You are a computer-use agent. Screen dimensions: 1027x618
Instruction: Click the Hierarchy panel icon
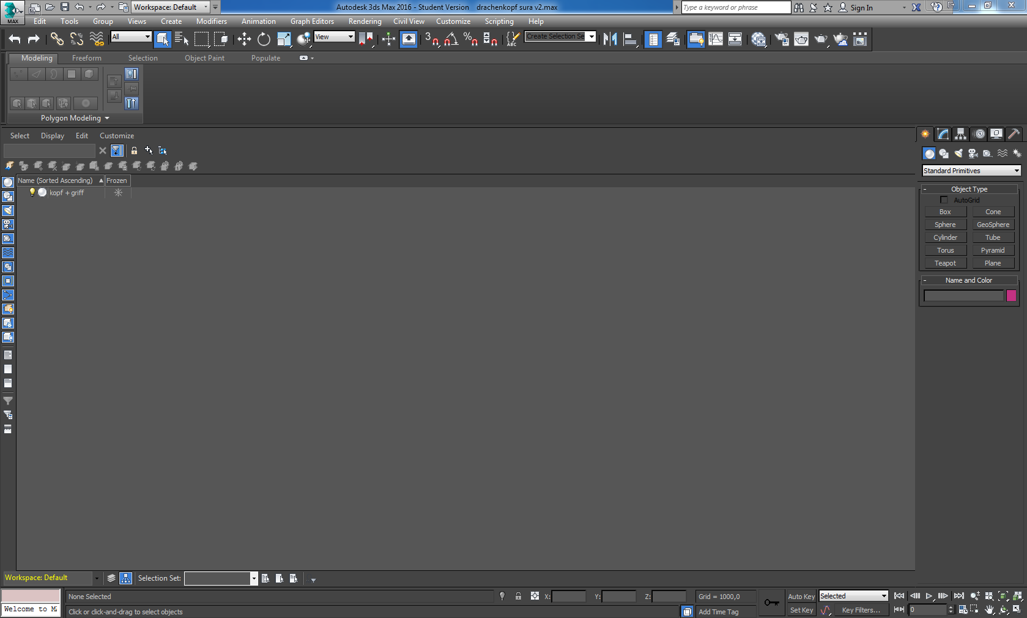pos(960,134)
